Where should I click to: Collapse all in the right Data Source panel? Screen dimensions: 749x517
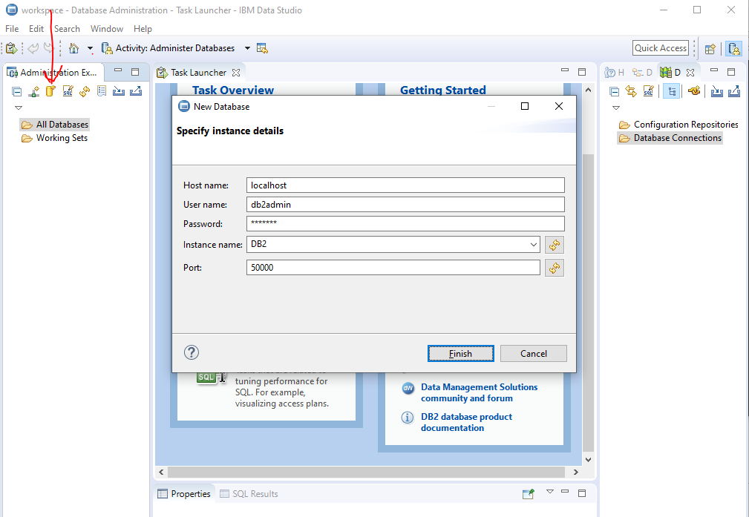click(x=615, y=91)
